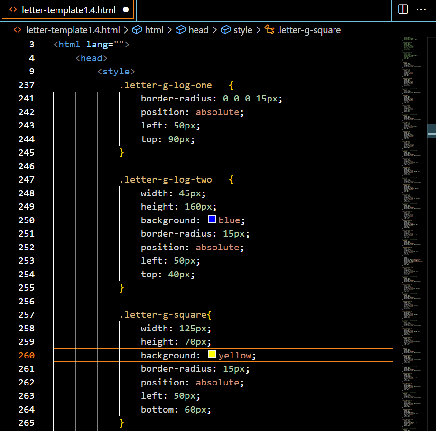Open the head breadcrumb item
Viewport: 436px width, 431px height.
click(x=198, y=30)
